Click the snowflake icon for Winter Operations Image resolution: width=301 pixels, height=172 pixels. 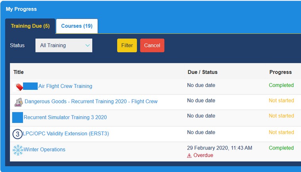pos(18,150)
